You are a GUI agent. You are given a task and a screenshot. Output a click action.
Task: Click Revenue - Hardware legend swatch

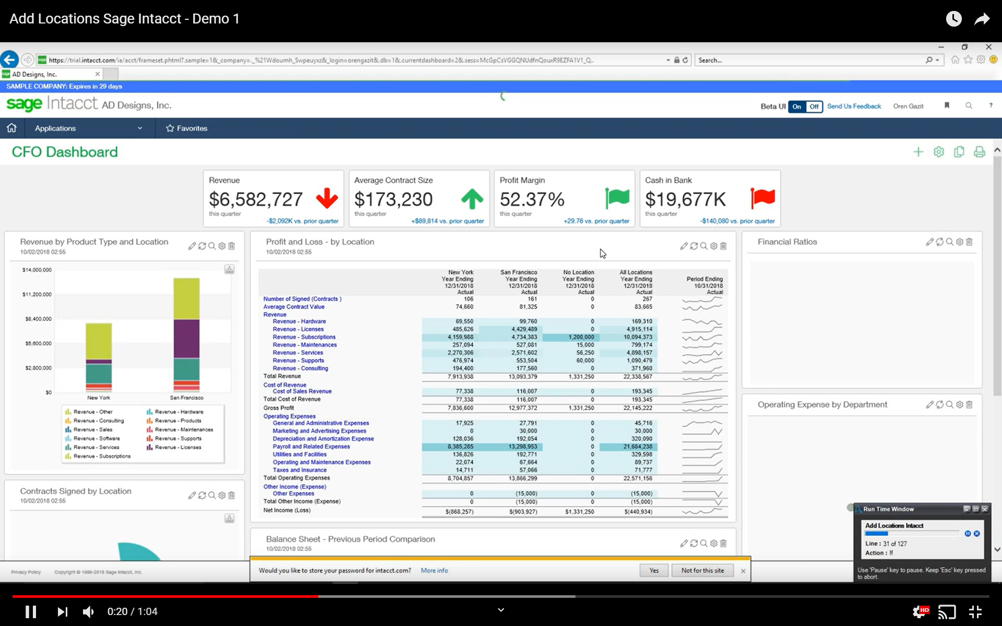click(149, 412)
